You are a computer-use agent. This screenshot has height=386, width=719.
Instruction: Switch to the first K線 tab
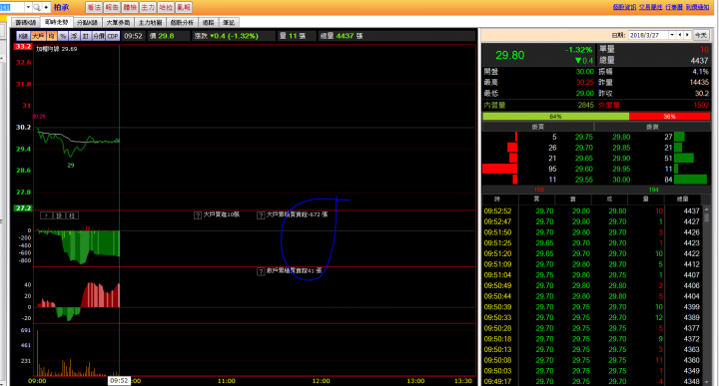(x=26, y=22)
